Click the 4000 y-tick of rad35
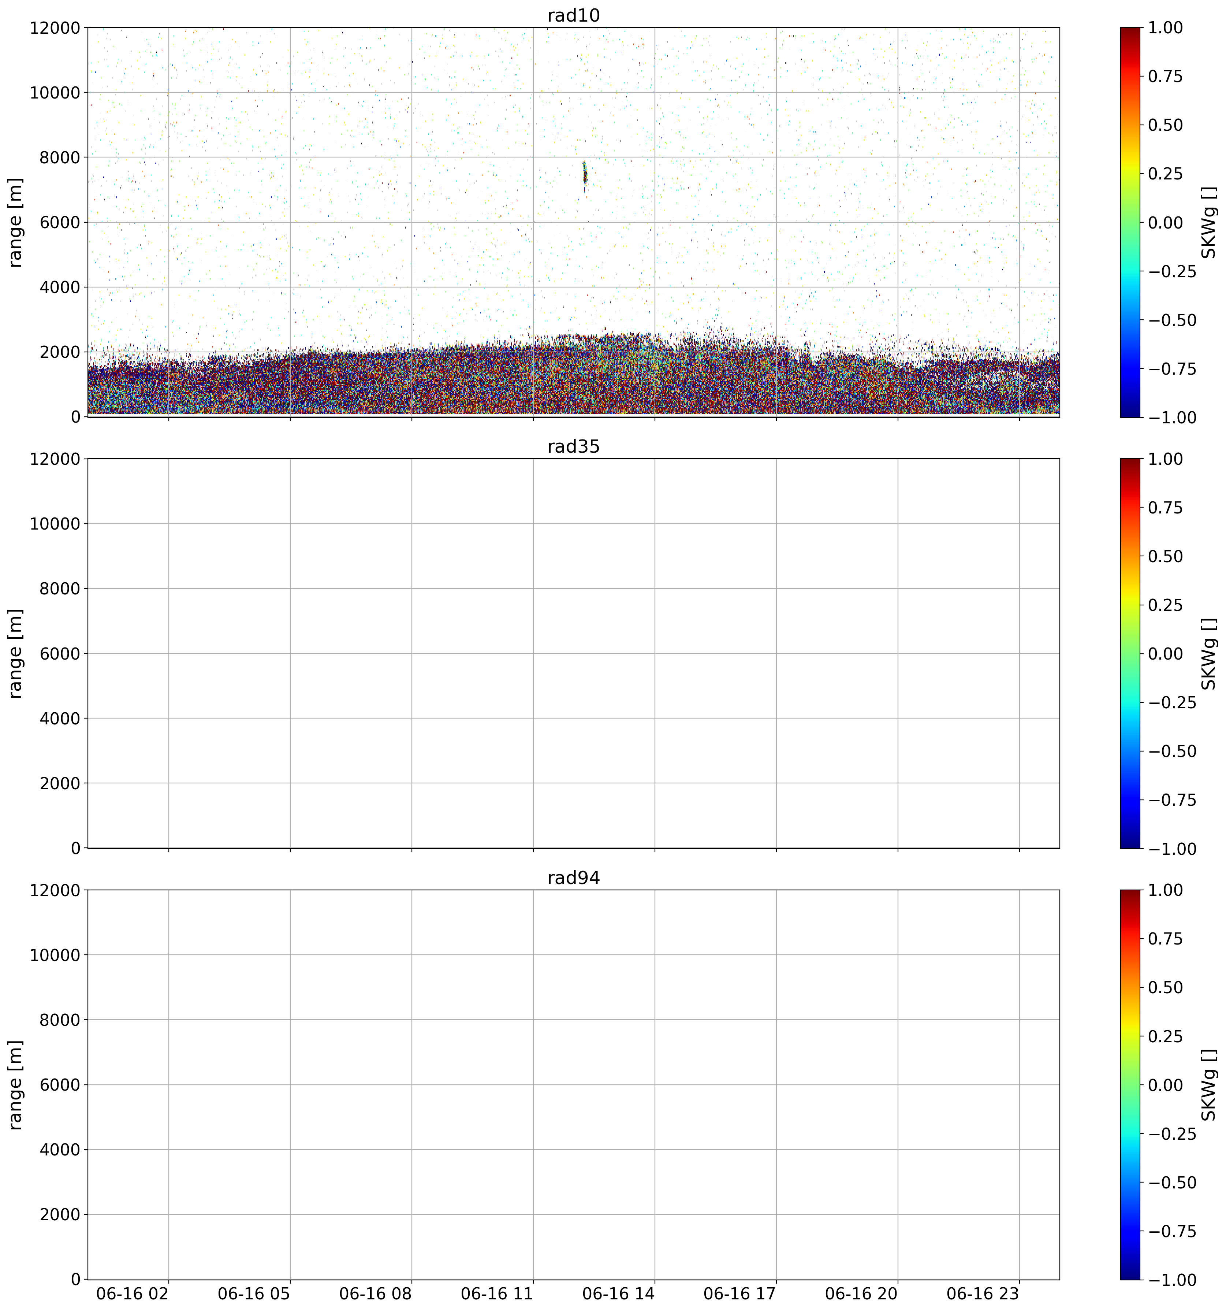Image resolution: width=1226 pixels, height=1310 pixels. point(60,718)
